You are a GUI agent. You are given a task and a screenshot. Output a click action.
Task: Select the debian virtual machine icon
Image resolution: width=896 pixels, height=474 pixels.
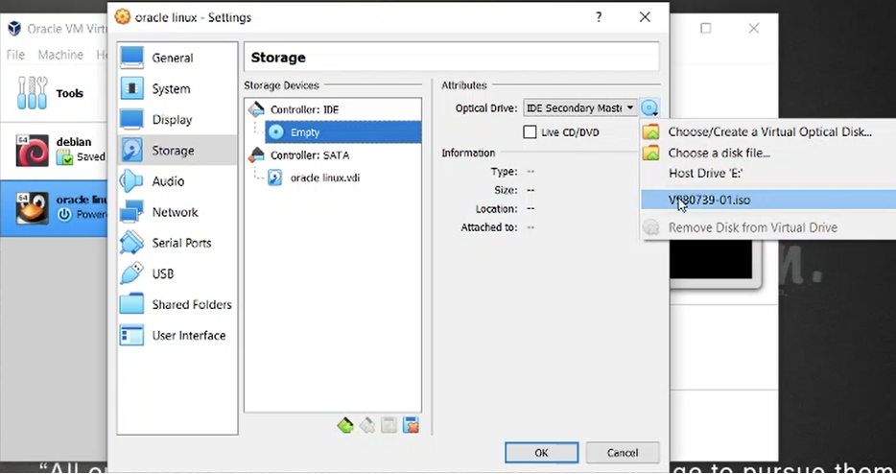(x=33, y=150)
